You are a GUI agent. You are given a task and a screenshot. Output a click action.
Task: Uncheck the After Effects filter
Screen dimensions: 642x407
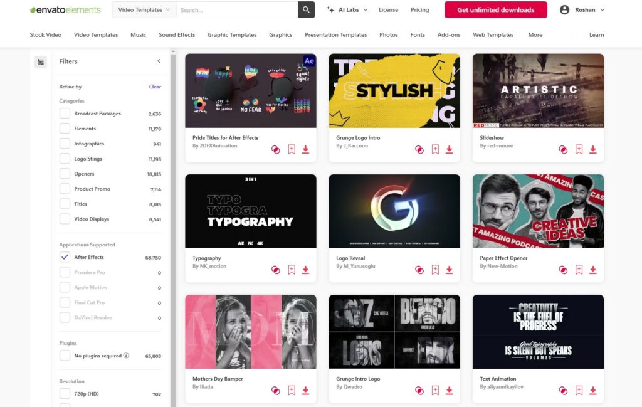pos(65,256)
